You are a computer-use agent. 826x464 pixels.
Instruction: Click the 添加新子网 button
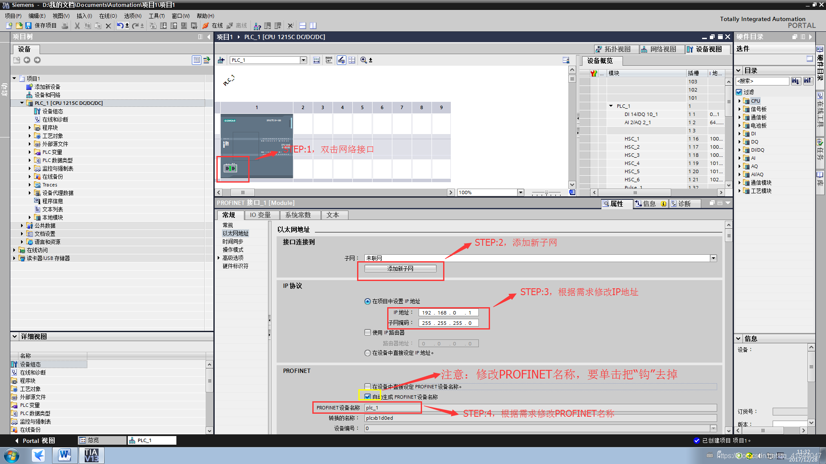(400, 269)
